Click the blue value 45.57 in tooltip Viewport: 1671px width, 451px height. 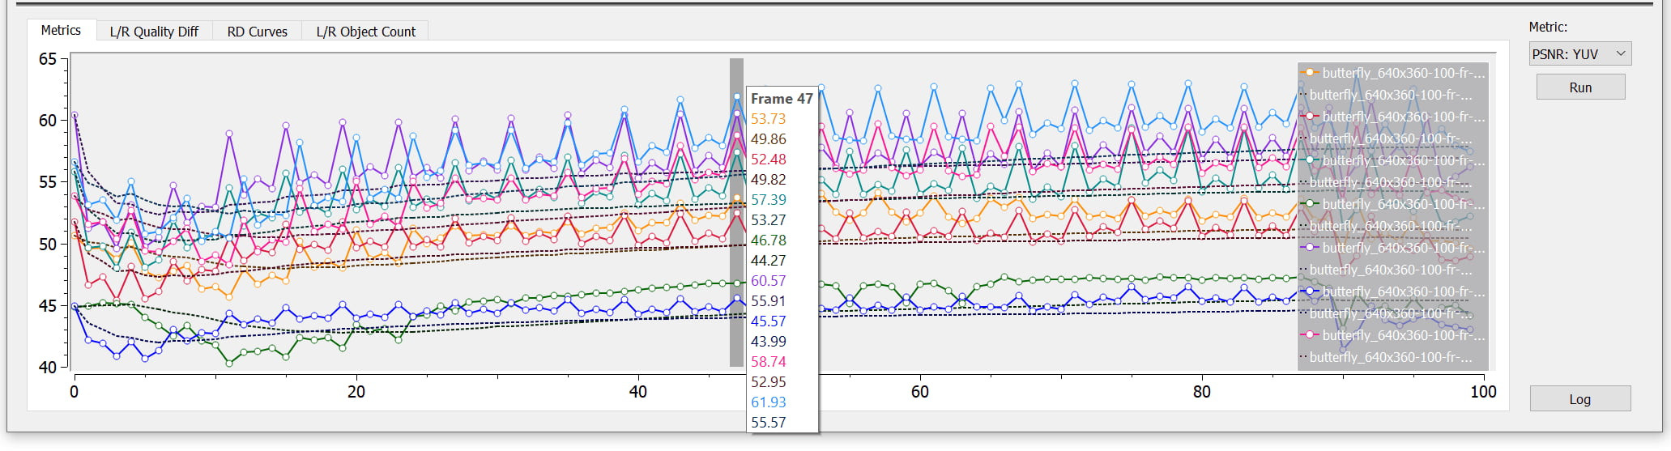768,321
